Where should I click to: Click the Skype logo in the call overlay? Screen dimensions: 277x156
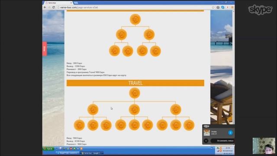coord(206,126)
